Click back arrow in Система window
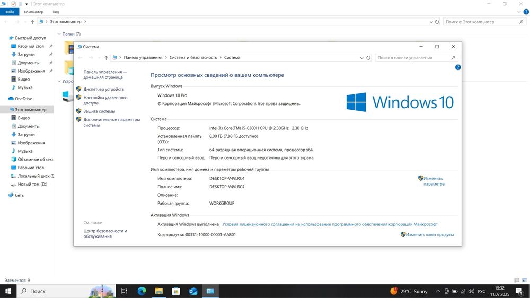The height and width of the screenshot is (298, 530). (x=80, y=58)
